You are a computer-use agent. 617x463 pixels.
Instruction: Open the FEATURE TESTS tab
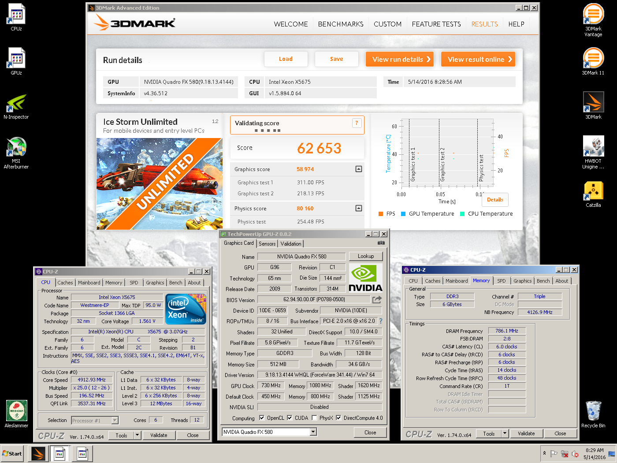(x=436, y=24)
